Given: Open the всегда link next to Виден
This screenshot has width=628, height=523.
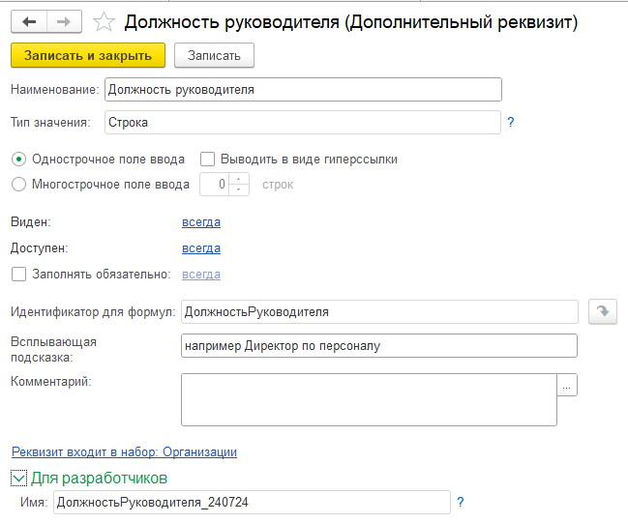Looking at the screenshot, I should click(x=200, y=222).
